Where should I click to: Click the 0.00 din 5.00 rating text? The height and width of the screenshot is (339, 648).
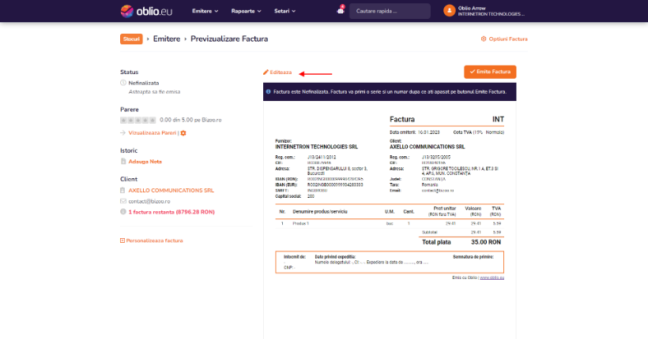point(190,120)
